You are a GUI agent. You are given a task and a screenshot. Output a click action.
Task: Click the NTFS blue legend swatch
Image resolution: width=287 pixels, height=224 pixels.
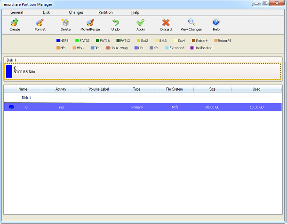(58, 40)
